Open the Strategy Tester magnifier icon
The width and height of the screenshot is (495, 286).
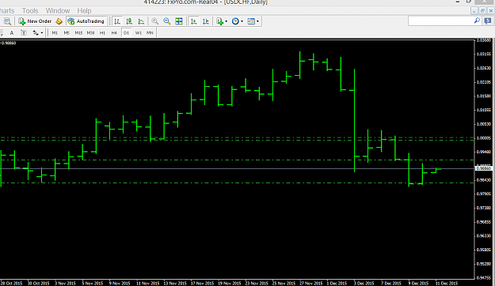click(7, 21)
